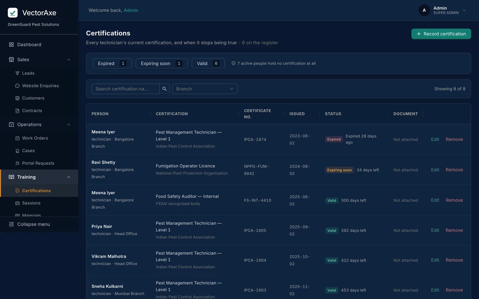Click the Leads funnel icon

coord(17,73)
